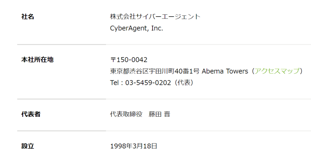Click the divider line below 本社所在地 row
311x154 pixels.
coord(164,99)
